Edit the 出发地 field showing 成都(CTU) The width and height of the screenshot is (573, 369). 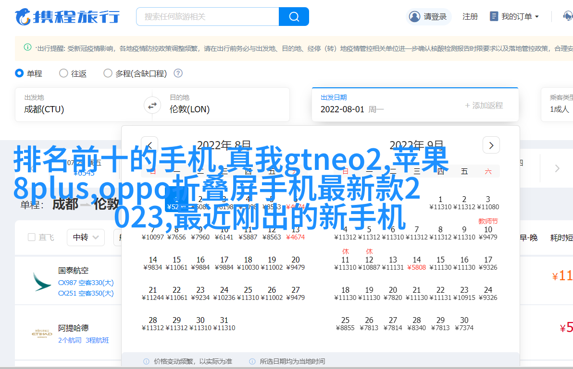point(79,105)
